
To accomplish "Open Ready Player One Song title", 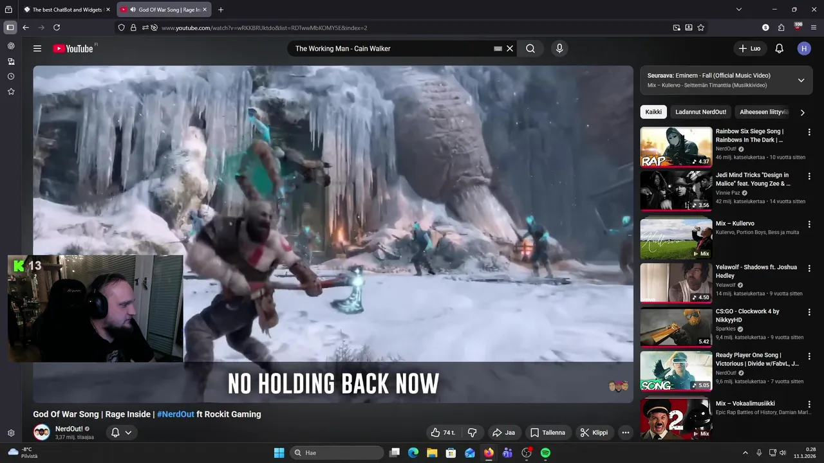I will 757,359.
